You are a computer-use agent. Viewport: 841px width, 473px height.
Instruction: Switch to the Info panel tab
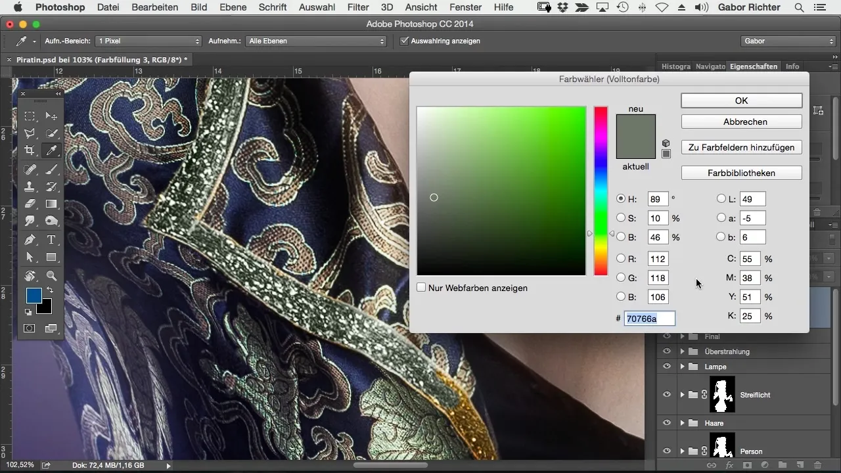(x=792, y=66)
